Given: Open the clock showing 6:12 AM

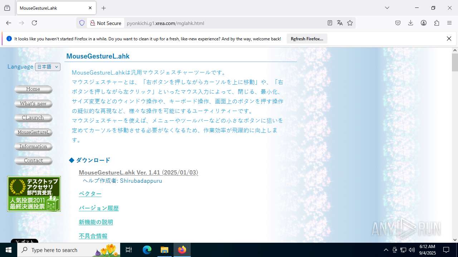Looking at the screenshot, I should tap(427, 250).
